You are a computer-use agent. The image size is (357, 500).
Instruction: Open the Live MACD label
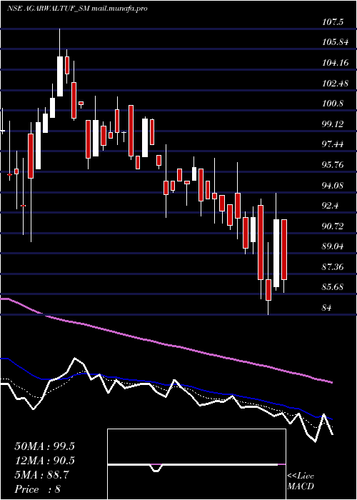301,481
